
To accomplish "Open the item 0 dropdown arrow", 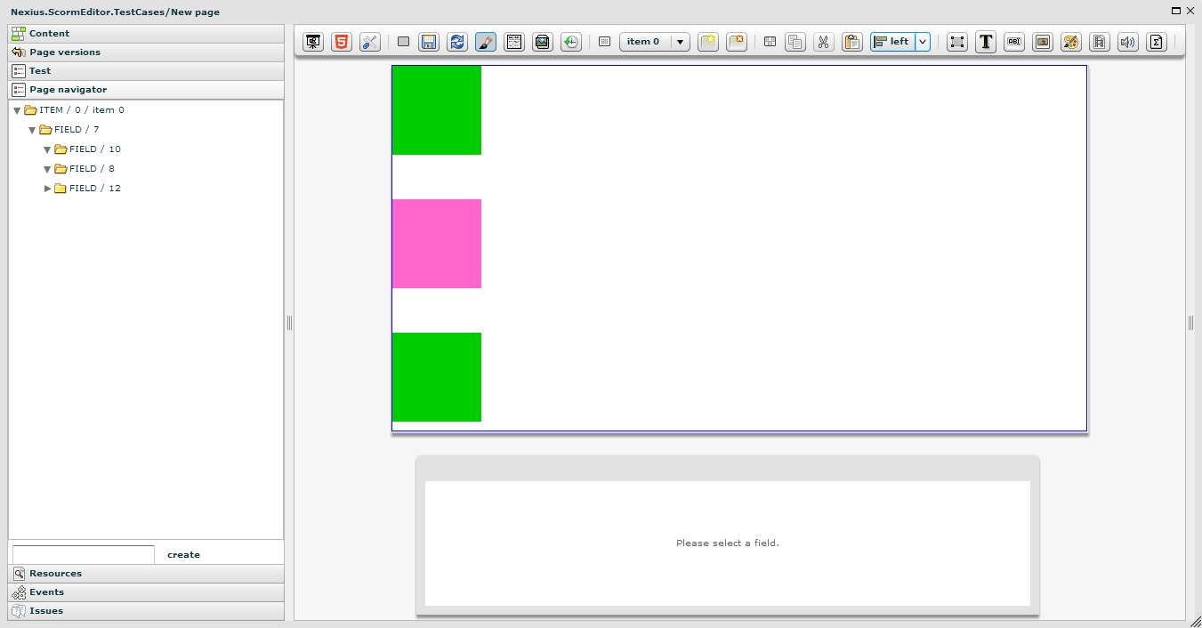I will (680, 42).
